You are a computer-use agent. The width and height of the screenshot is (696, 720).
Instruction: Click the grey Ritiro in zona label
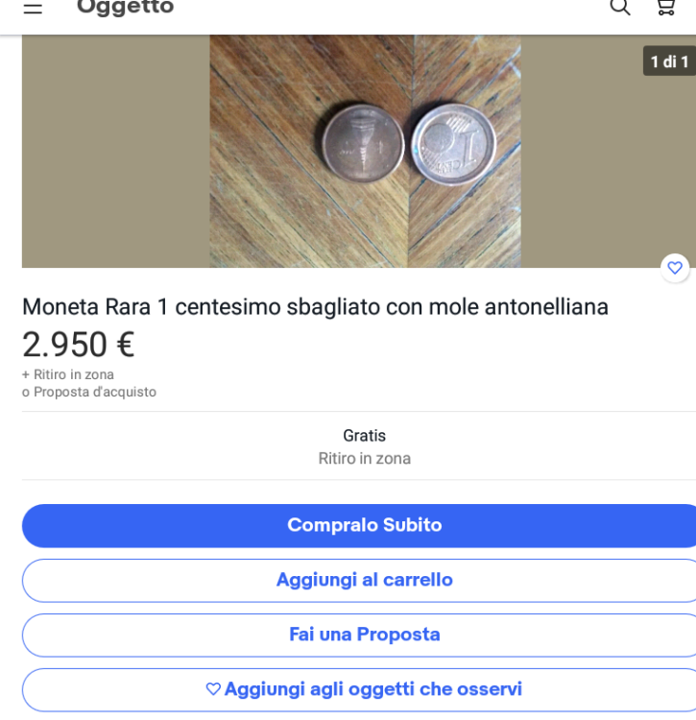[364, 459]
